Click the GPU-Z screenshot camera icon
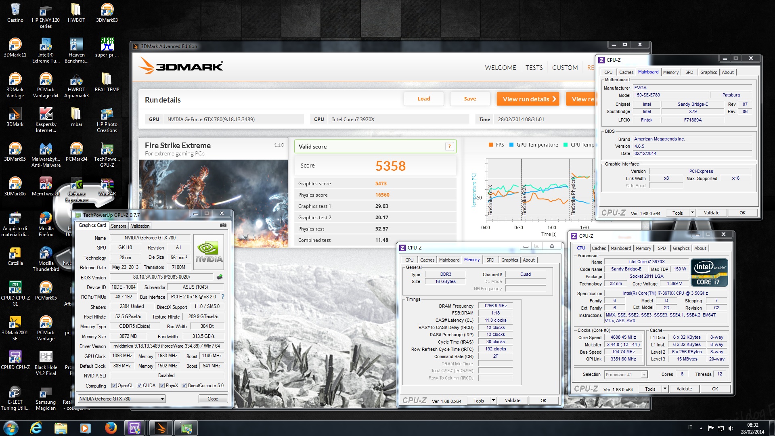 223,225
